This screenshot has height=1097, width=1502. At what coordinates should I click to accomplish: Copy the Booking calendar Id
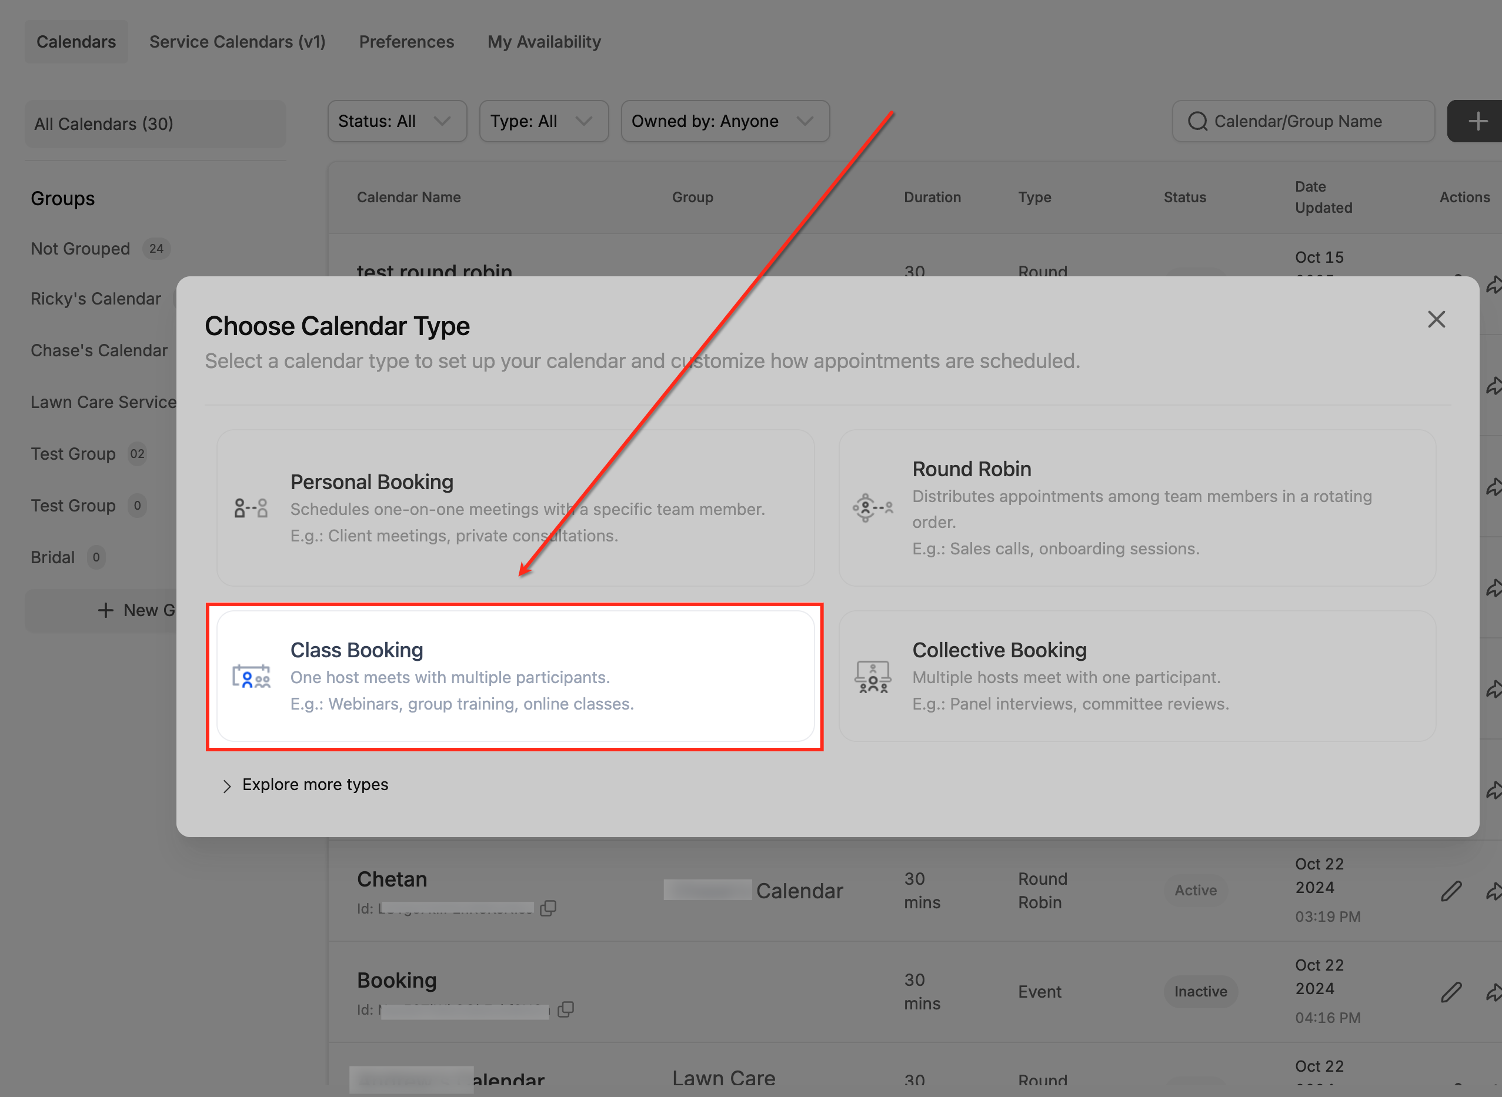[565, 1009]
